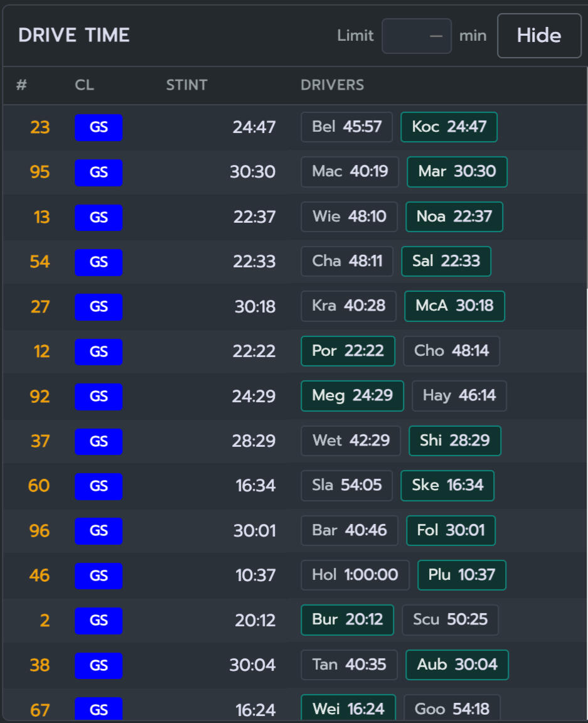The height and width of the screenshot is (723, 588).
Task: Sort by the STINT column header
Action: 187,85
